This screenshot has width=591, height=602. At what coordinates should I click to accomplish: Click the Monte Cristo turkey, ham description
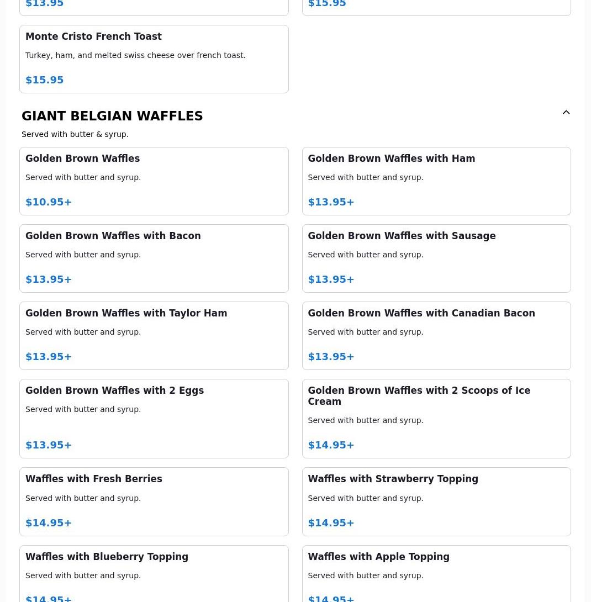point(135,55)
